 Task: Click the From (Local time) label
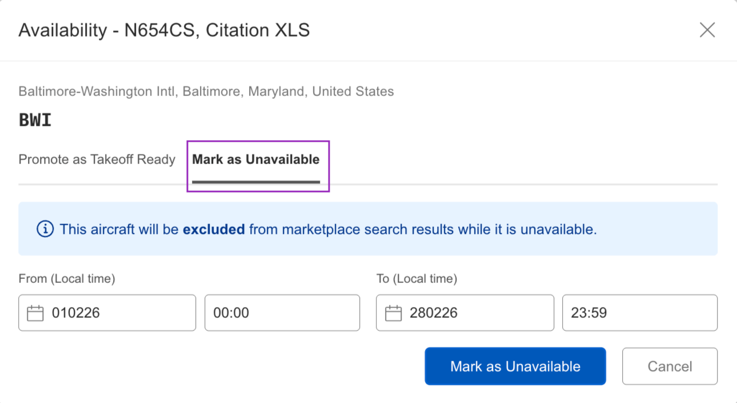pyautogui.click(x=65, y=278)
